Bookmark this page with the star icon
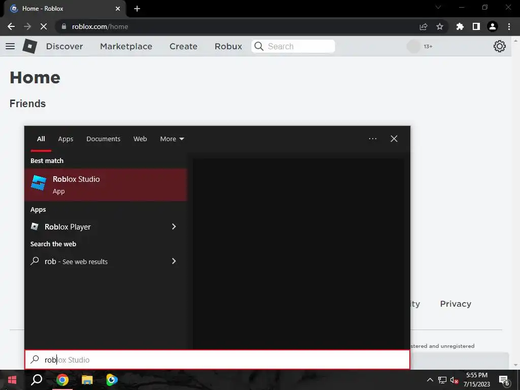 pos(440,26)
